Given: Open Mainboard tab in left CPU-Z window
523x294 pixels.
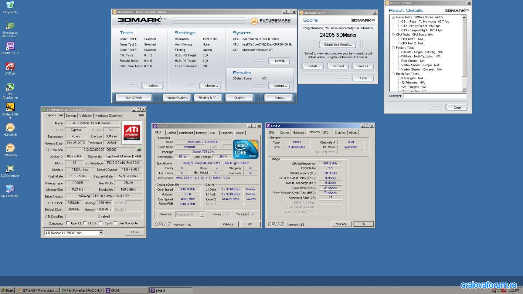Looking at the screenshot, I should point(186,133).
